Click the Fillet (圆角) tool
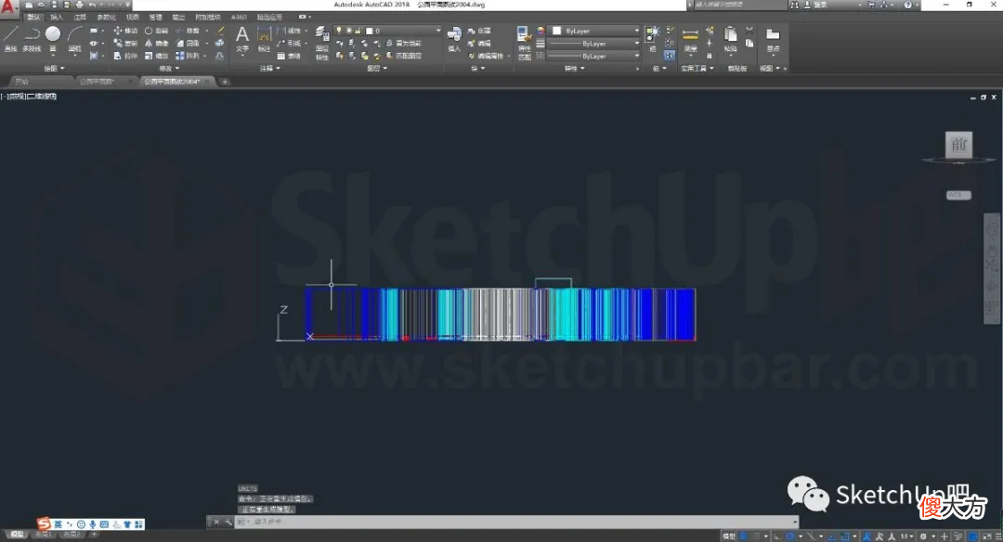This screenshot has width=1003, height=542. pyautogui.click(x=188, y=44)
